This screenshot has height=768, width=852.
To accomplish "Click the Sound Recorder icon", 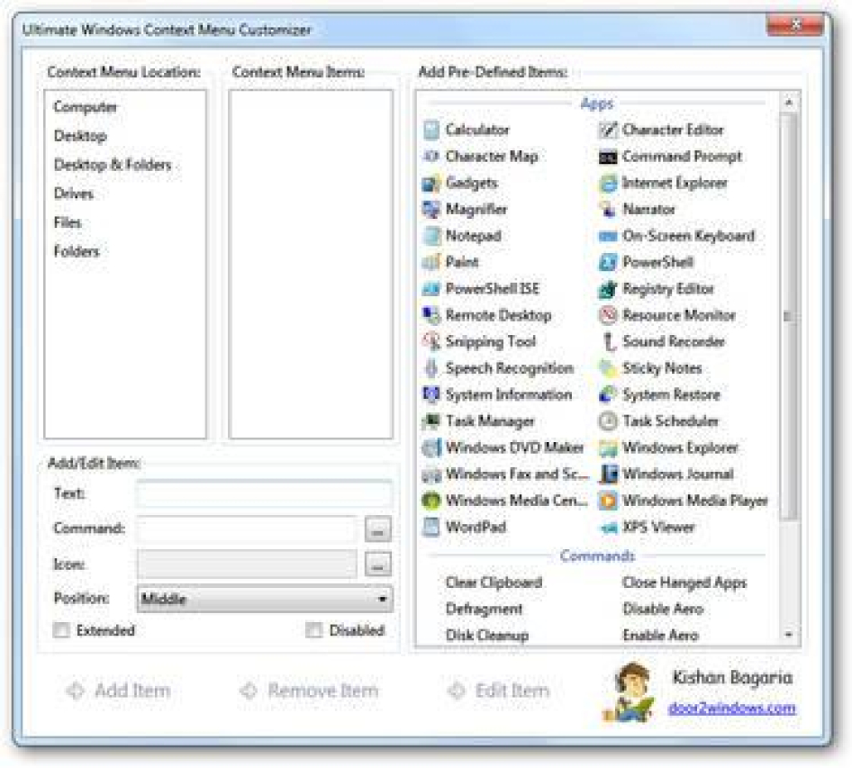I will coord(608,341).
